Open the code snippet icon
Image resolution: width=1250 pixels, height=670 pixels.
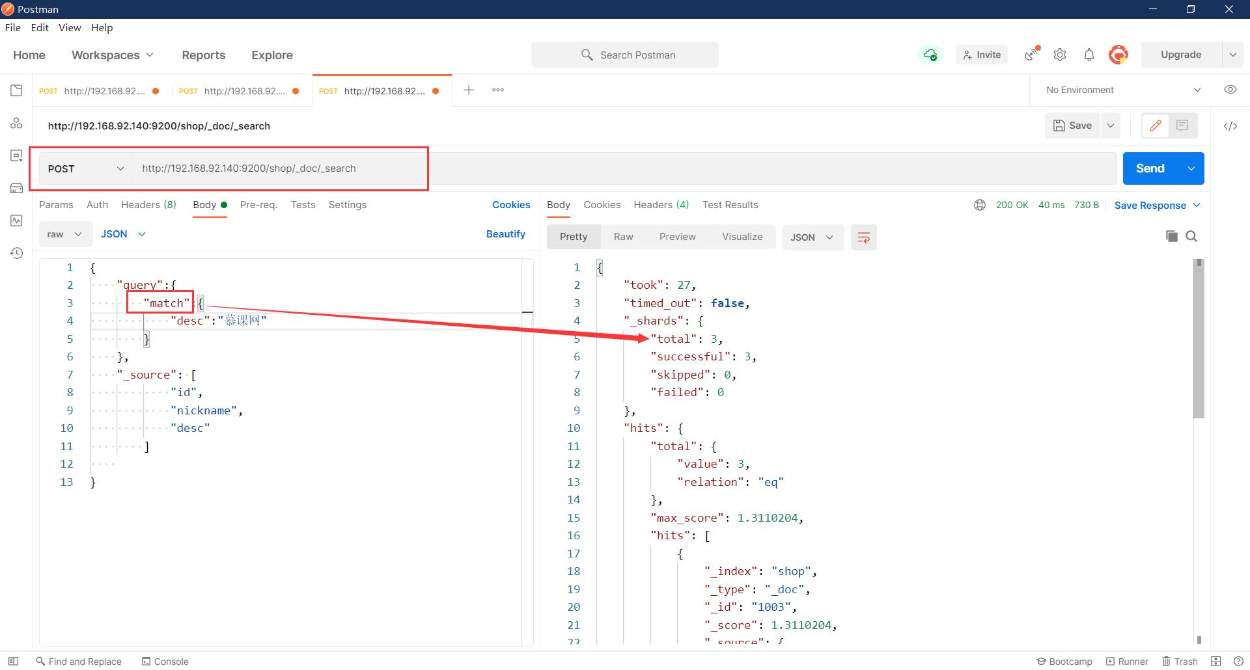(x=1230, y=126)
